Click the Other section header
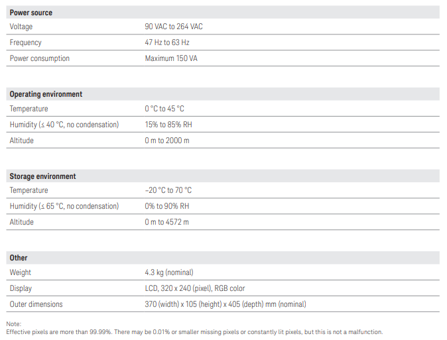447x340 pixels. (x=19, y=258)
